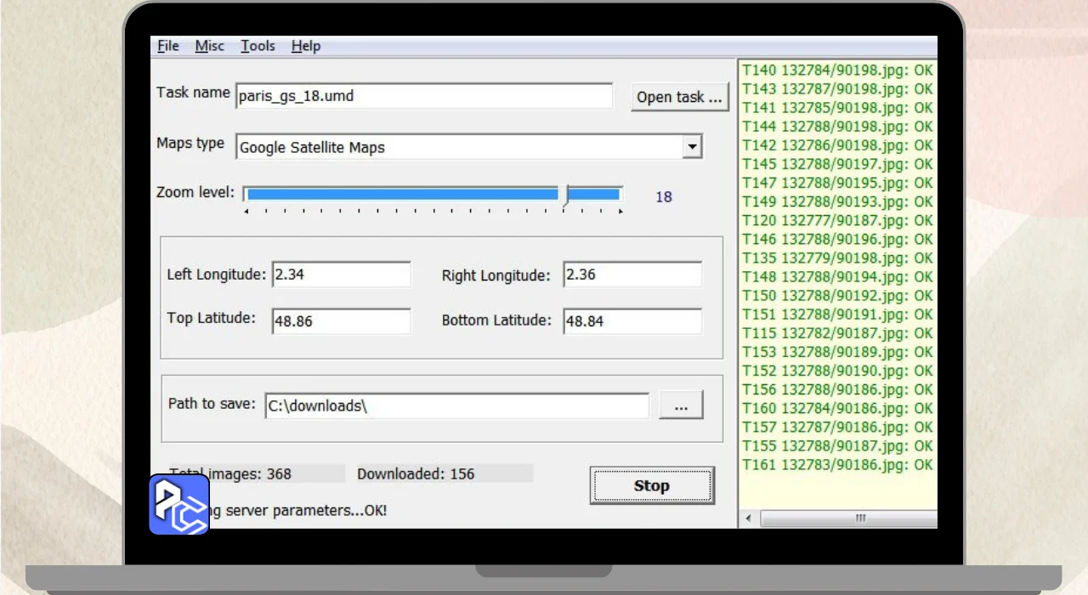Click the log horizontal scrollbar left arrow

[x=749, y=518]
